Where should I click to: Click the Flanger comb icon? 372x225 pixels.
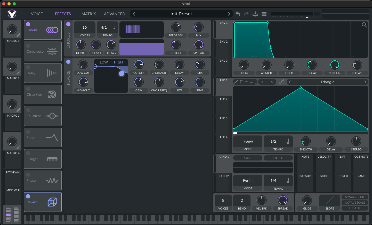(x=52, y=159)
